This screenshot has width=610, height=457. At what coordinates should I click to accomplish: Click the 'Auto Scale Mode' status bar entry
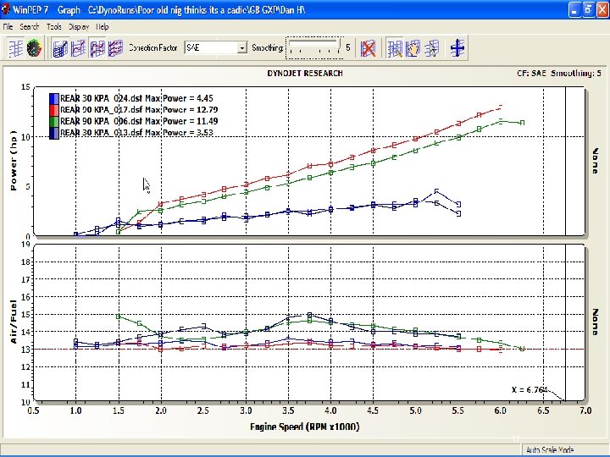[550, 449]
